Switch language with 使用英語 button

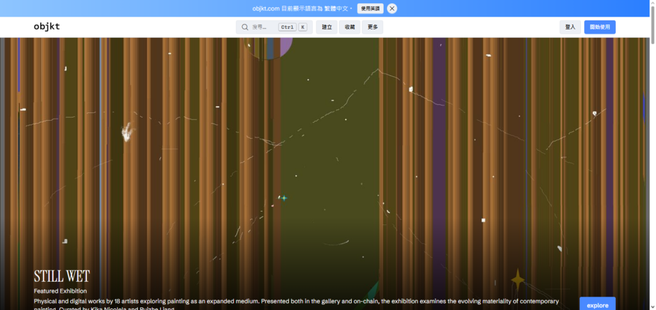point(370,8)
